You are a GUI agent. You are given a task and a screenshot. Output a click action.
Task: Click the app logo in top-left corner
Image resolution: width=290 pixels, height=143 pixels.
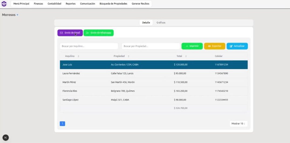4,4
